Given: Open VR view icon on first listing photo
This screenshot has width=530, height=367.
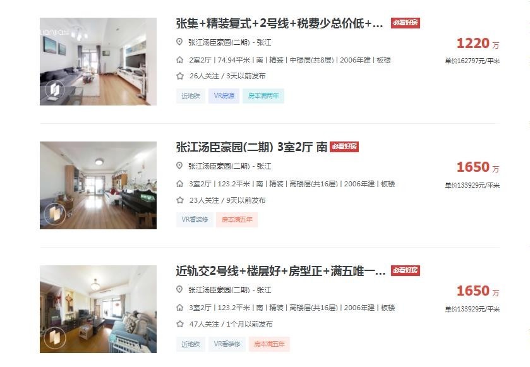Looking at the screenshot, I should pyautogui.click(x=55, y=90).
